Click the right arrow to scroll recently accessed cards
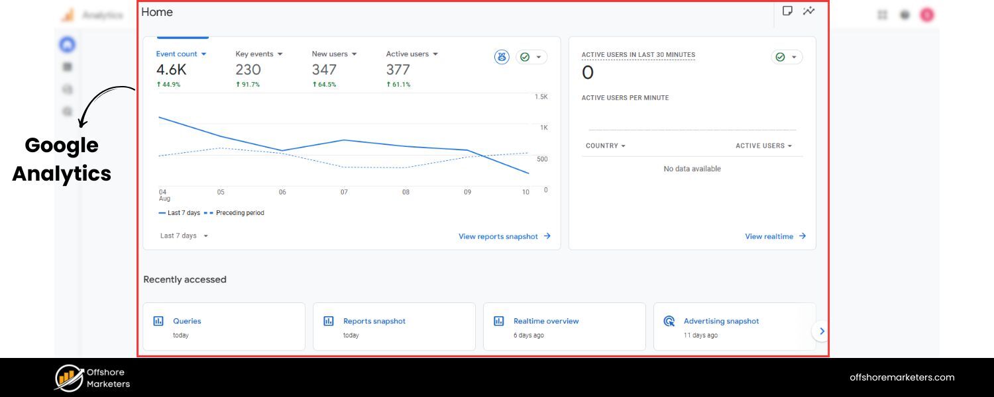This screenshot has height=397, width=994. tap(822, 331)
